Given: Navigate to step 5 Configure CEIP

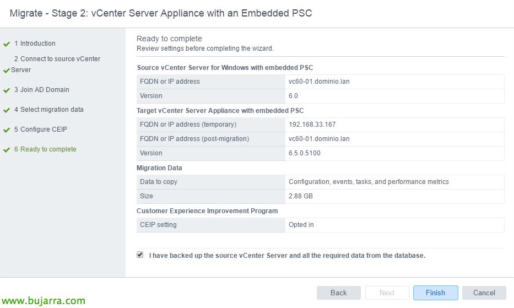Looking at the screenshot, I should pos(44,129).
